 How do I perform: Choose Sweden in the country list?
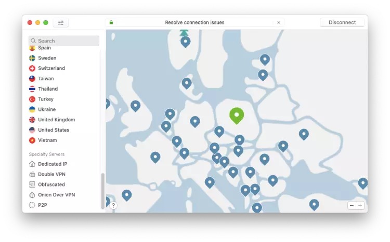coord(47,58)
